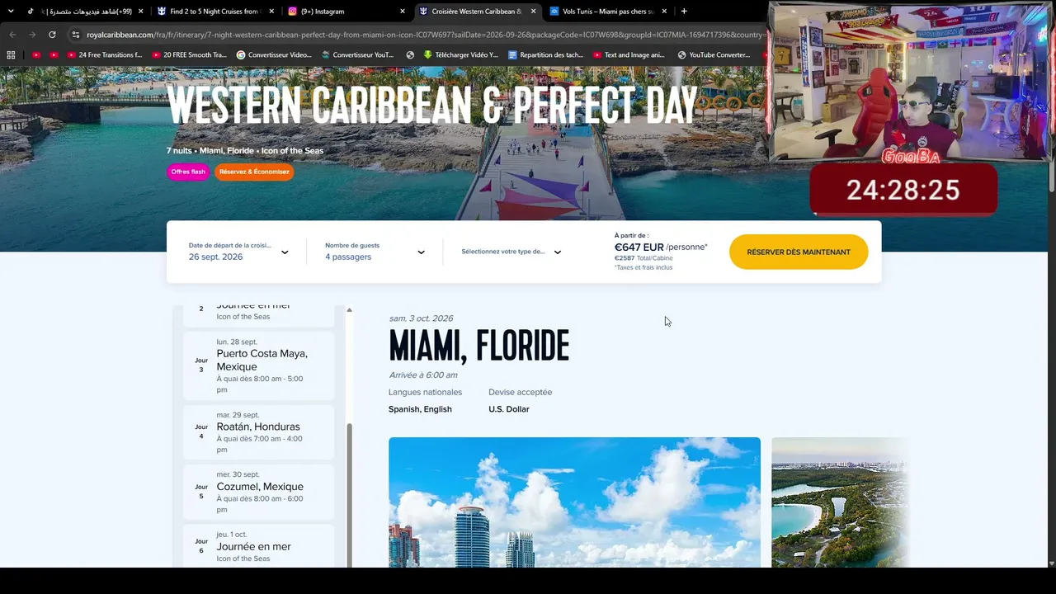Click the '€2587 Total/Cabine' text
1056x594 pixels.
tap(643, 258)
